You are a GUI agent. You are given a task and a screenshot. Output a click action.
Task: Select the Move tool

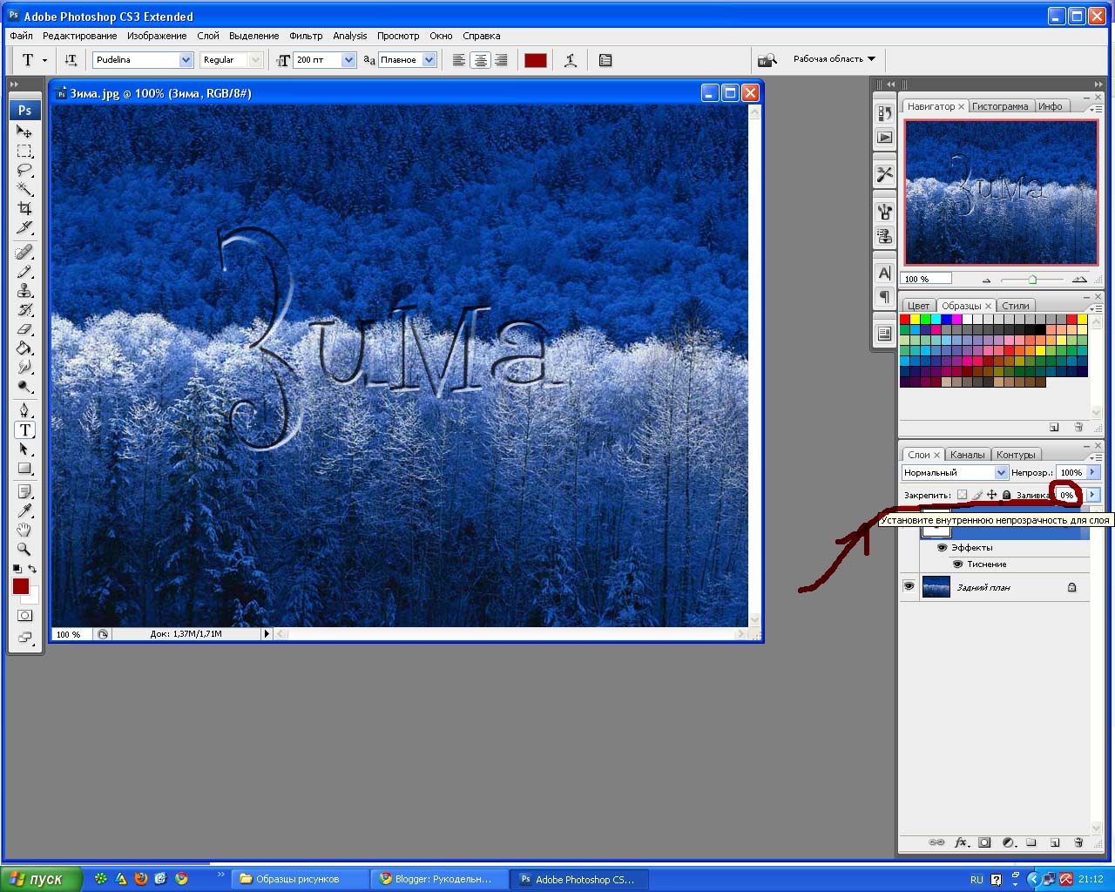[x=24, y=132]
